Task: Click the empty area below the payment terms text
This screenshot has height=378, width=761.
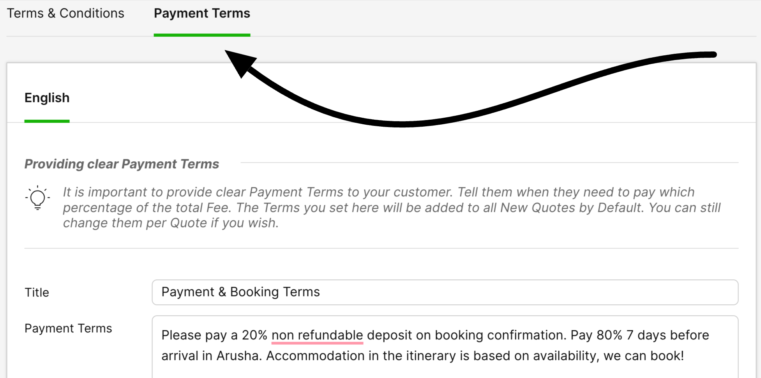Action: pyautogui.click(x=444, y=371)
